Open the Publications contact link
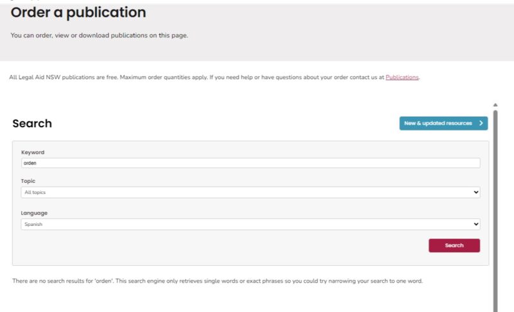 [402, 77]
